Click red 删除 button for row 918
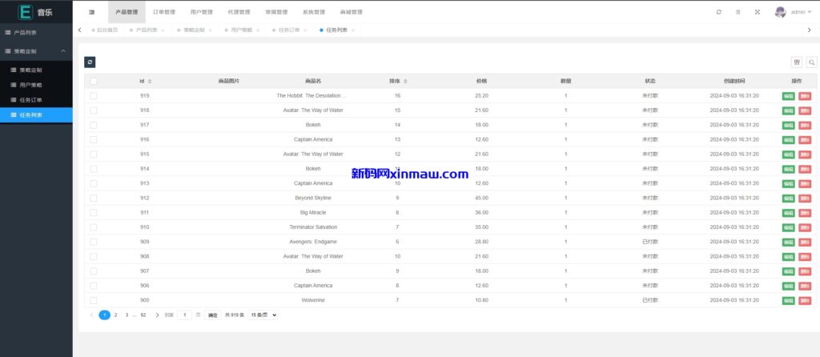820x357 pixels. click(804, 110)
